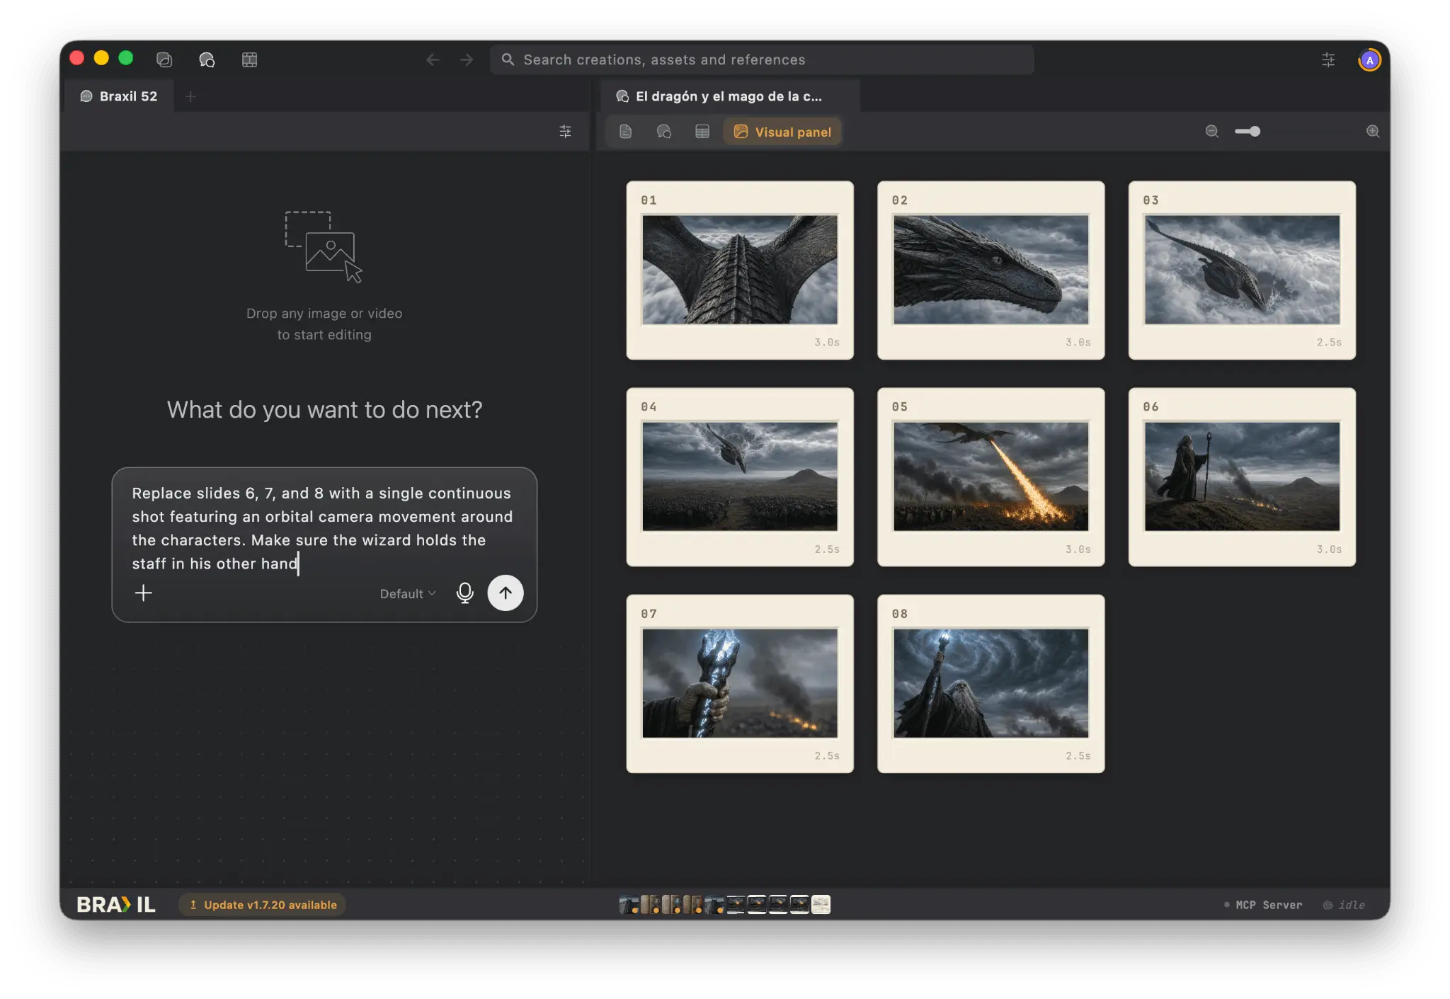Select slide 08 wizard raising staff
This screenshot has height=999, width=1450.
(x=991, y=684)
